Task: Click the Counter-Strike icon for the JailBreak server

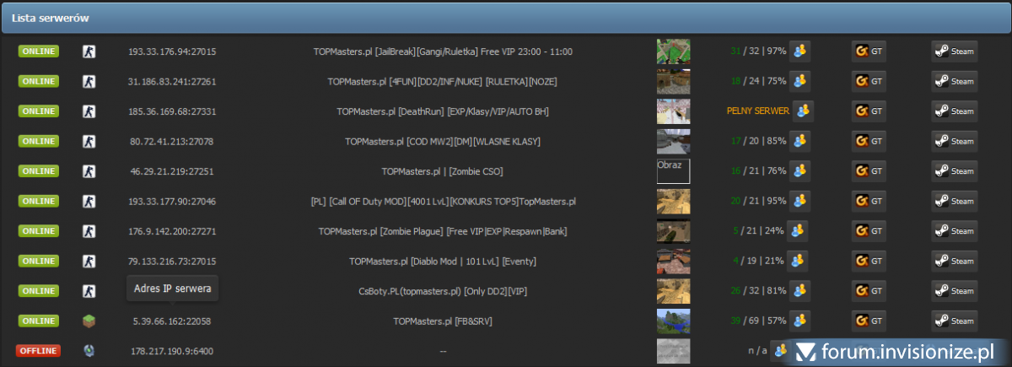Action: 89,51
